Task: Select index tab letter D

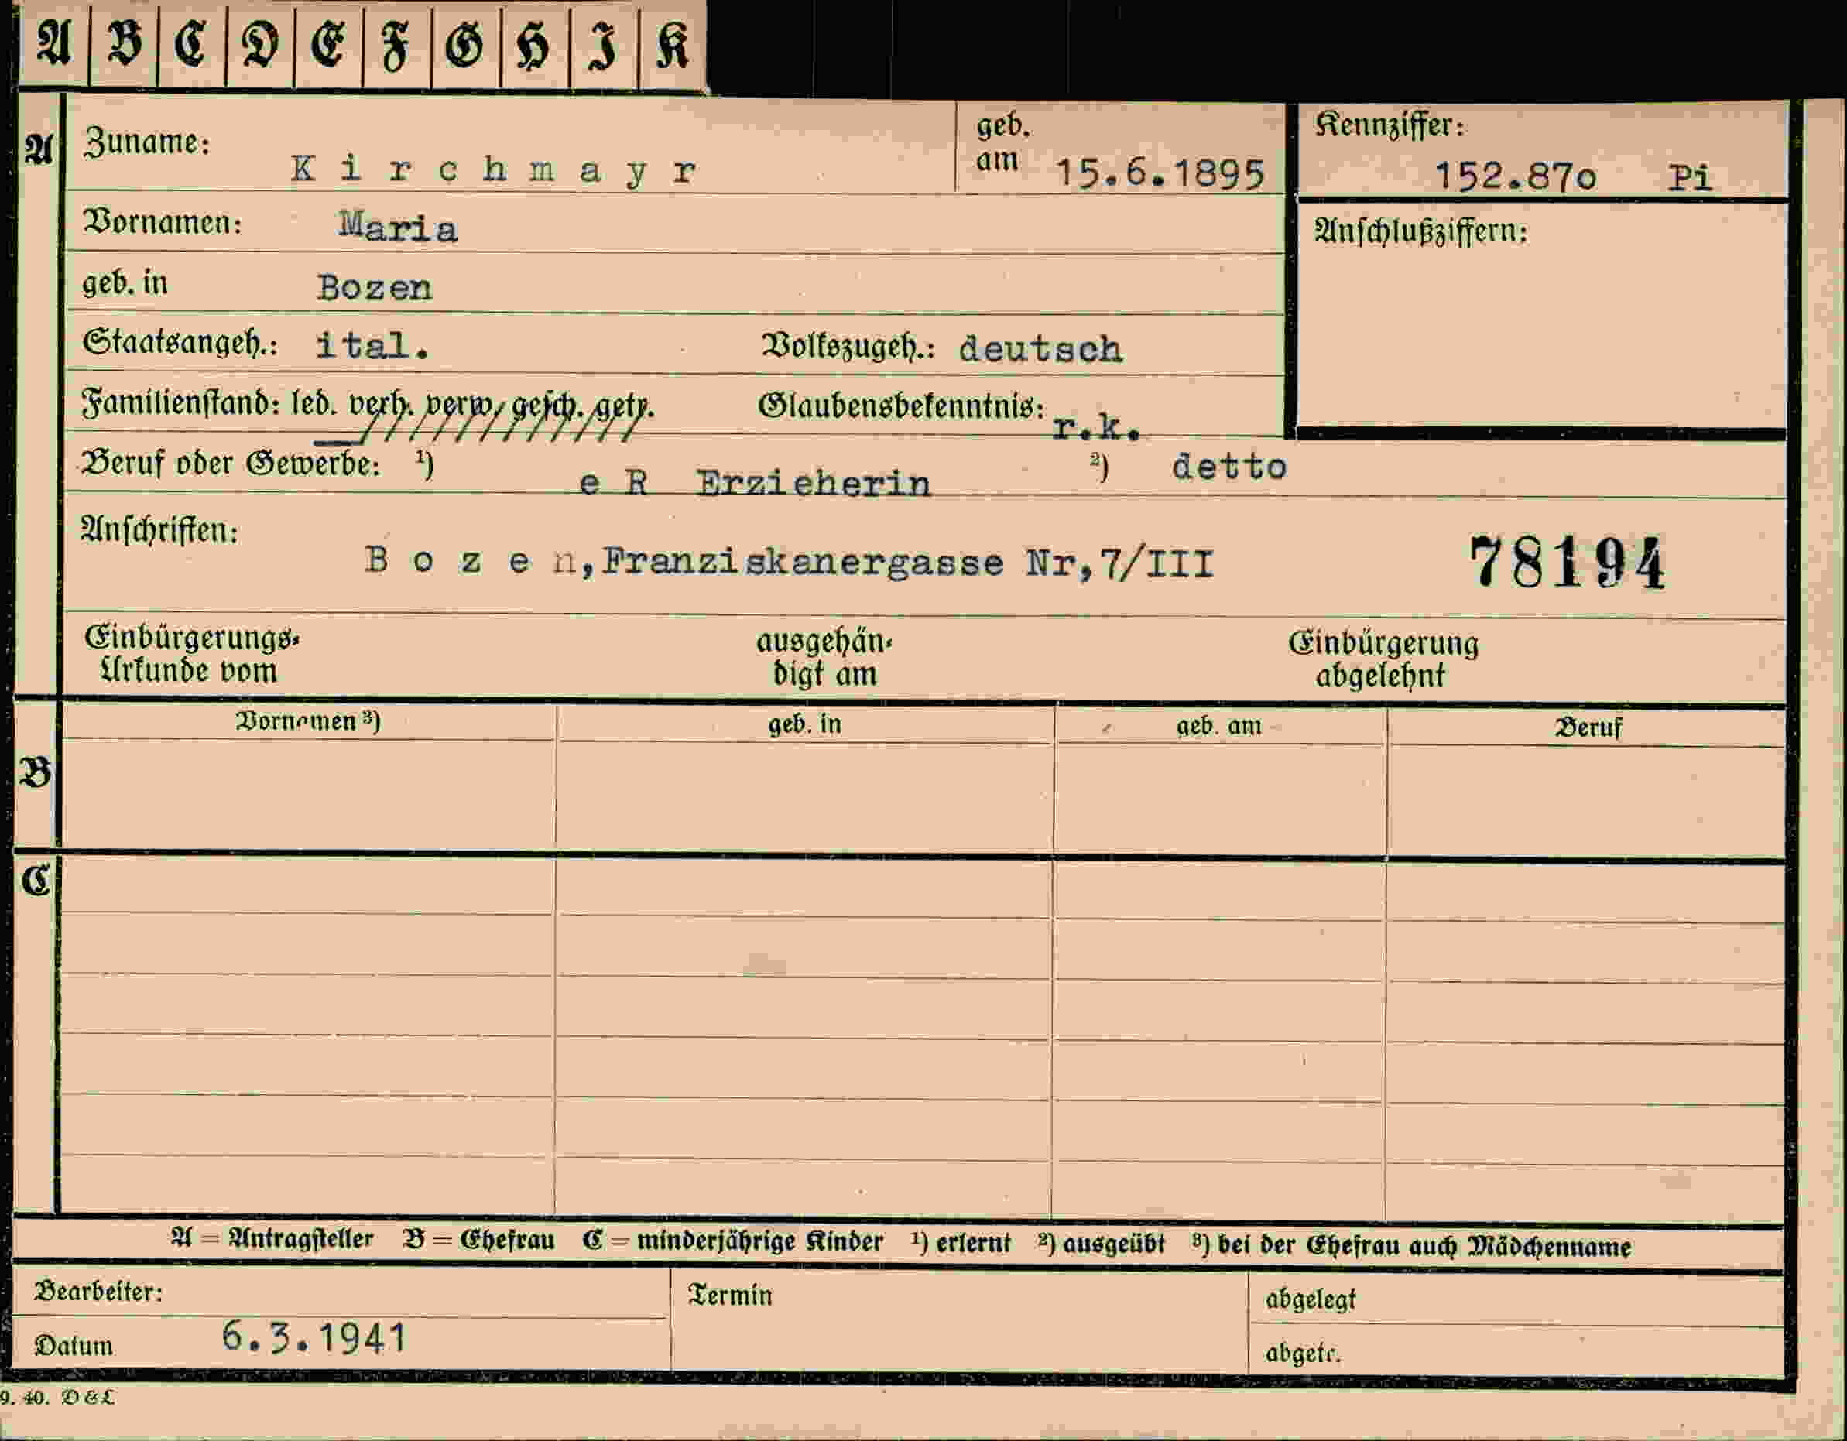Action: tap(260, 44)
